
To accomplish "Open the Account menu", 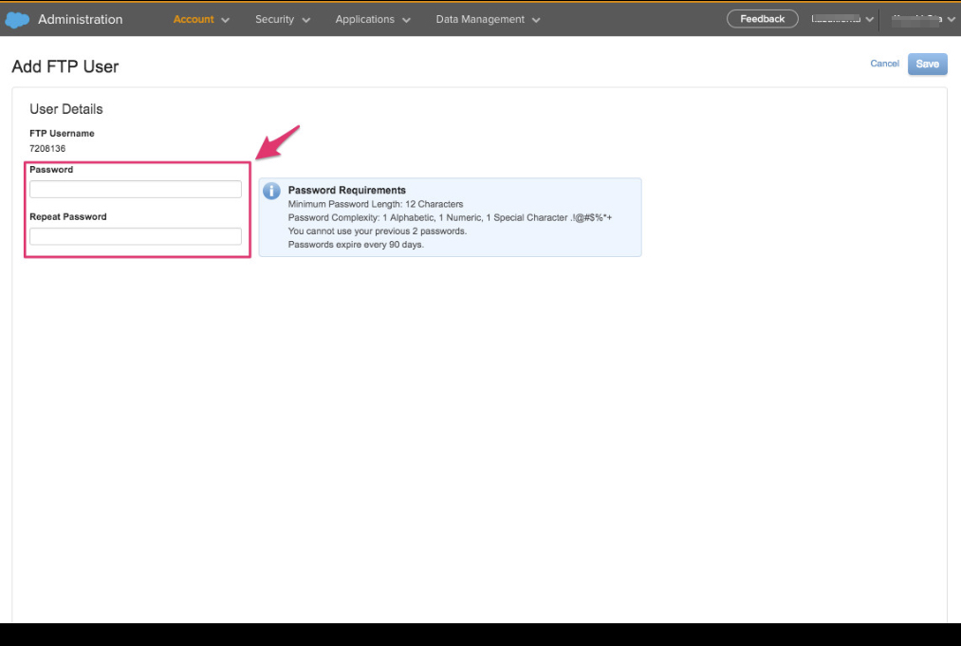I will coord(194,19).
